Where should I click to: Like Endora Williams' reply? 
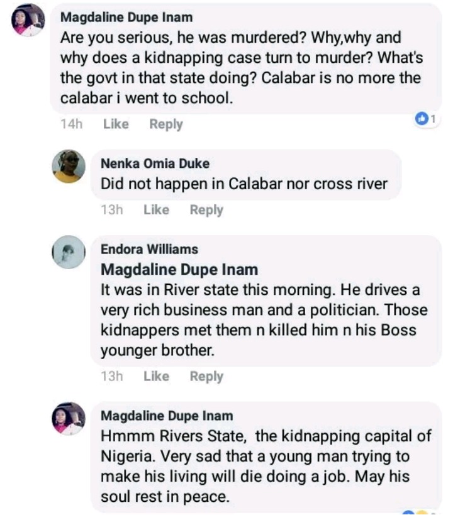click(156, 376)
